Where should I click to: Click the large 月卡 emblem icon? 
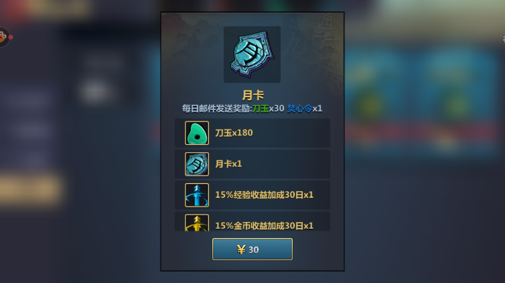[x=252, y=54]
